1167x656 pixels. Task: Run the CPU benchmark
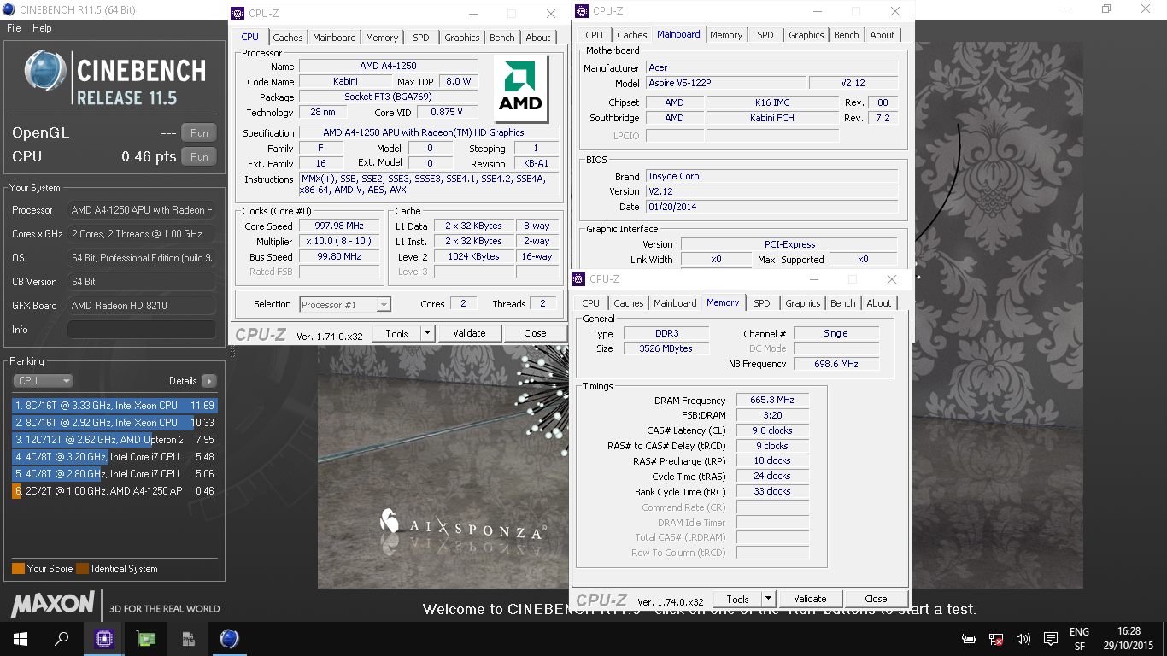pos(199,157)
